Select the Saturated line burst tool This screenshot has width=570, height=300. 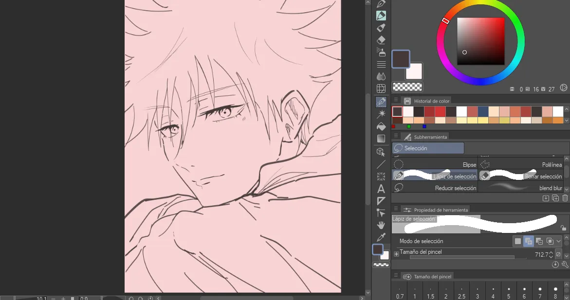[381, 176]
